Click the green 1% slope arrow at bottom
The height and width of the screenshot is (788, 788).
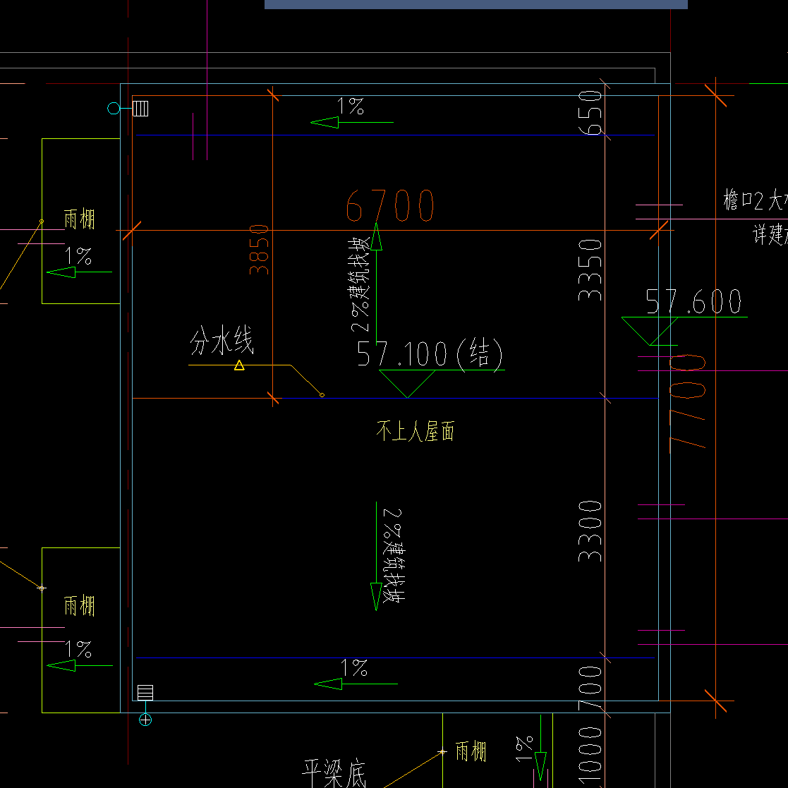pos(356,684)
